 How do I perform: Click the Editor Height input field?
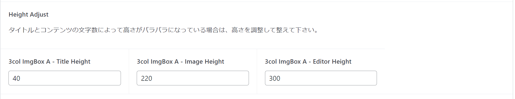(x=321, y=78)
